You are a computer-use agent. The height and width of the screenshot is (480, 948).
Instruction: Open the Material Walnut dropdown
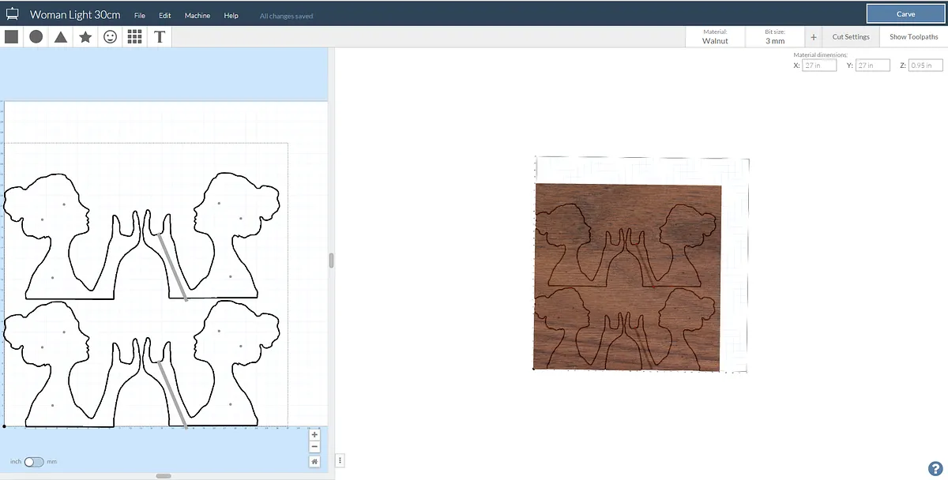click(715, 36)
